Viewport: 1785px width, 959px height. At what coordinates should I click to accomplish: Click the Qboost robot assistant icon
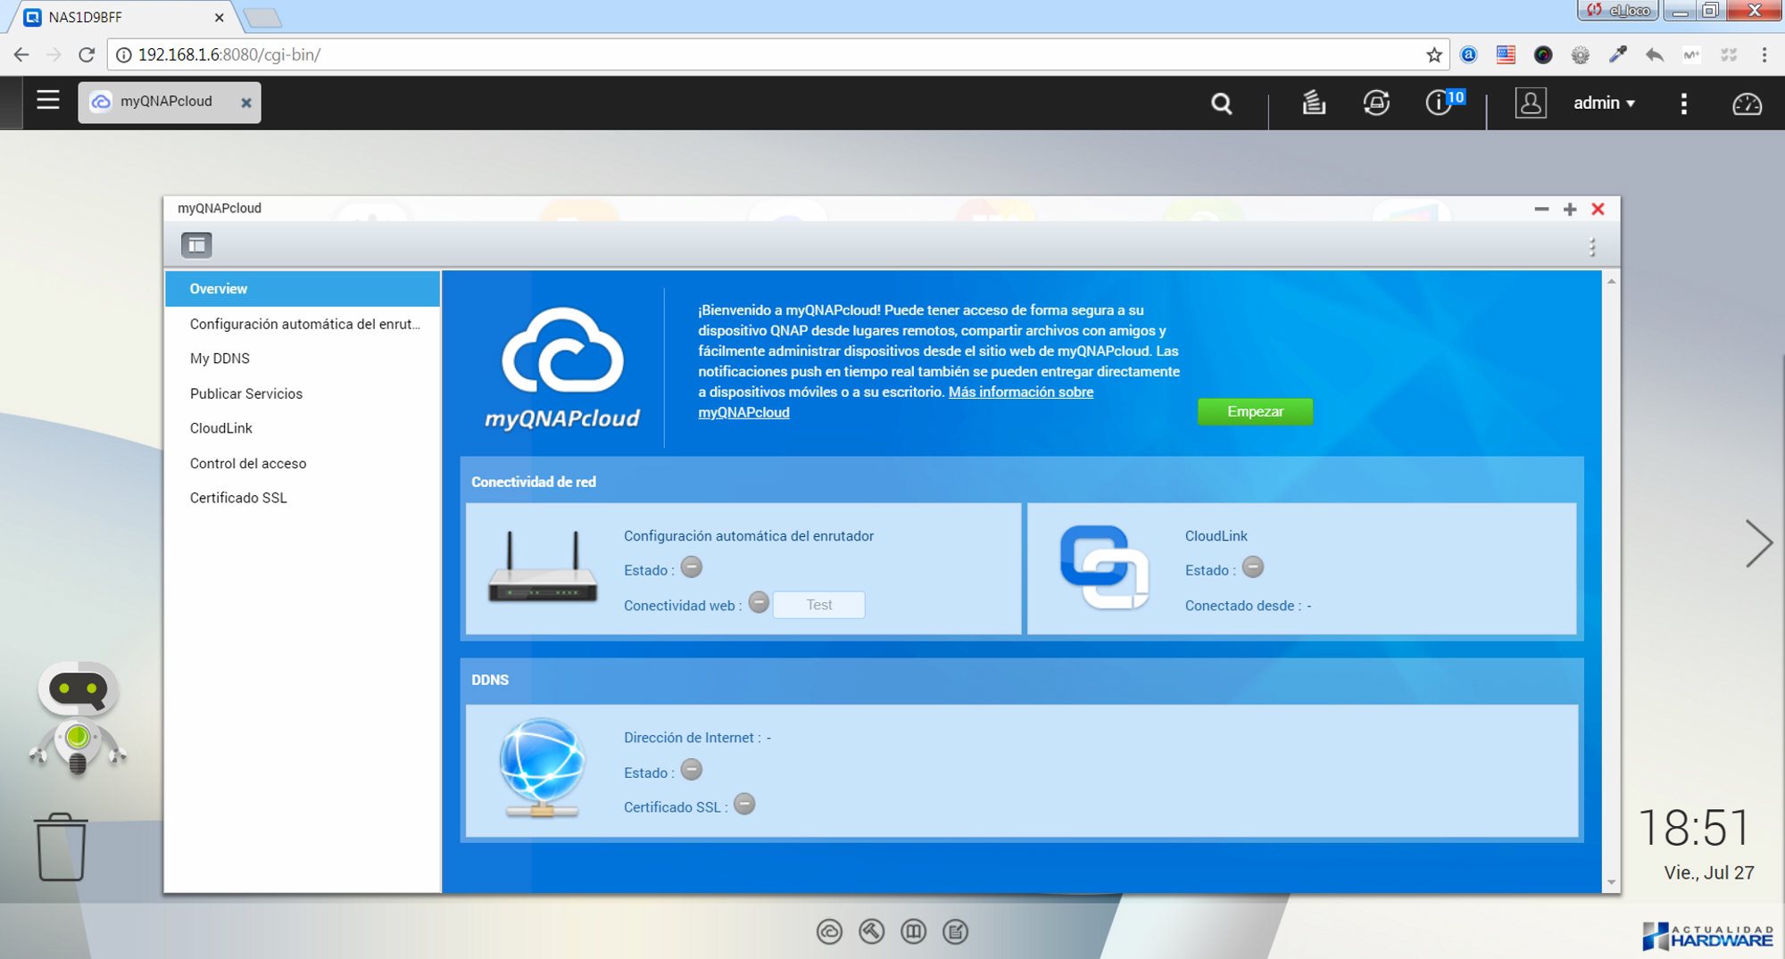pyautogui.click(x=78, y=718)
